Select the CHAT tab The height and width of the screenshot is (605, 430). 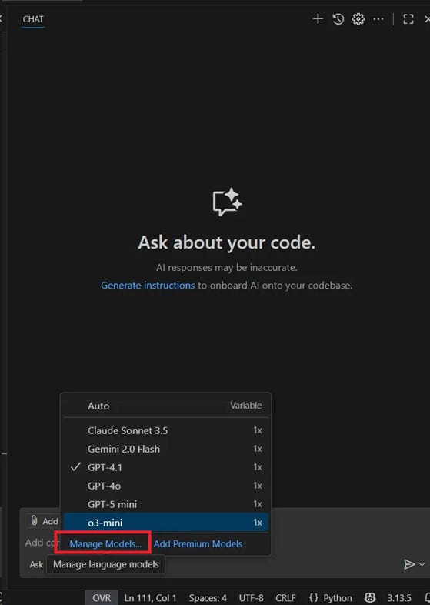33,19
